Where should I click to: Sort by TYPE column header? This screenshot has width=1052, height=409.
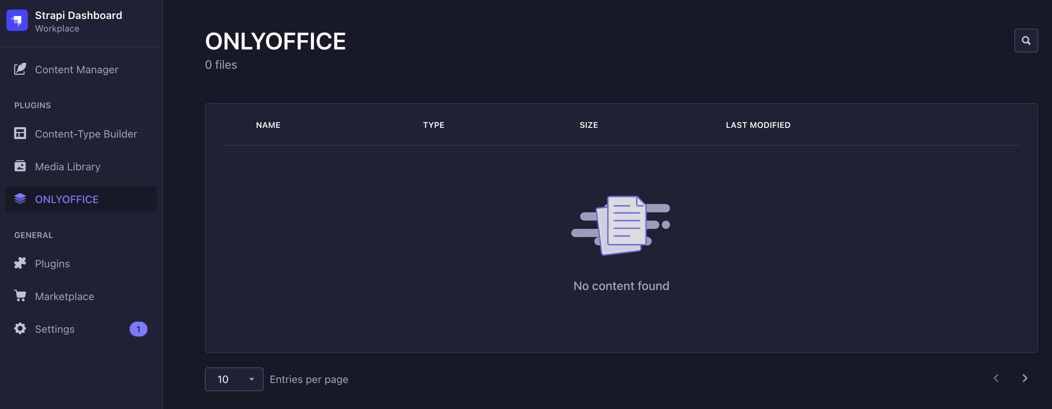[433, 125]
